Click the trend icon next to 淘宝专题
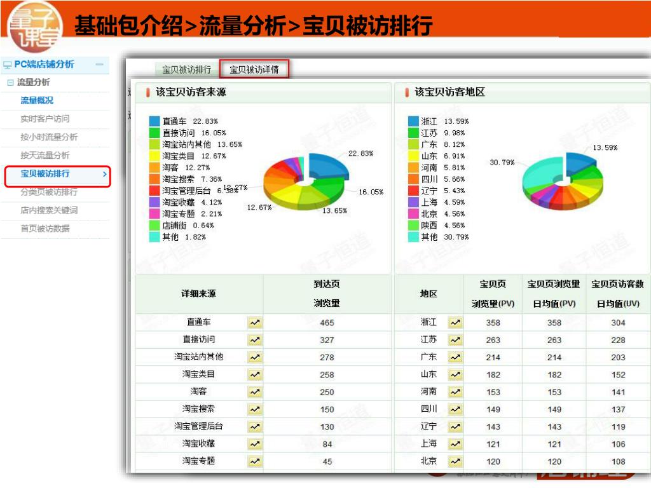Image resolution: width=651 pixels, height=488 pixels. coord(255,461)
